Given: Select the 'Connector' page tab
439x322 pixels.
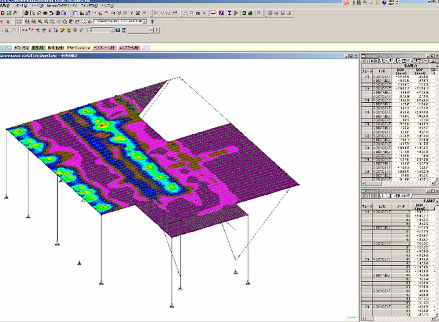Looking at the screenshot, I should coord(79,48).
